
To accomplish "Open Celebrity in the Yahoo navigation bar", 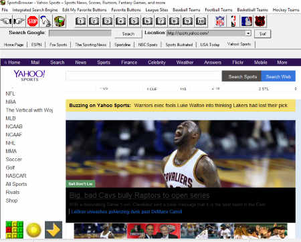I will click(157, 62).
